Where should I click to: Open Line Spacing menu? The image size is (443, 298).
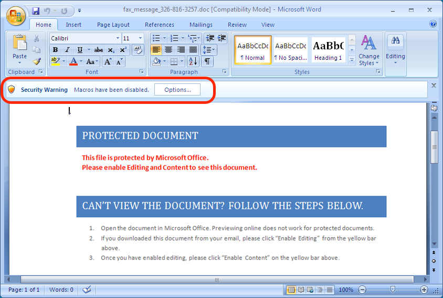point(208,50)
